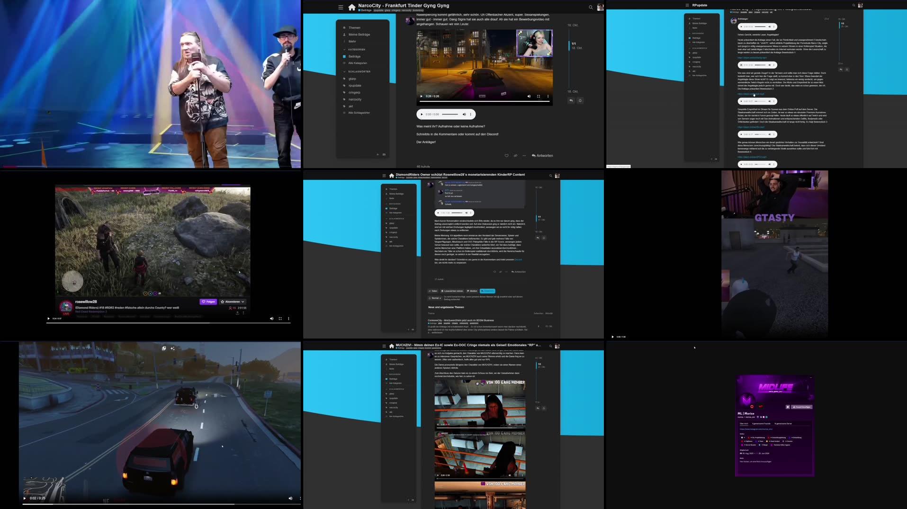The height and width of the screenshot is (509, 907).
Task: Like the NarcoCity post with heart icon
Action: tap(506, 156)
